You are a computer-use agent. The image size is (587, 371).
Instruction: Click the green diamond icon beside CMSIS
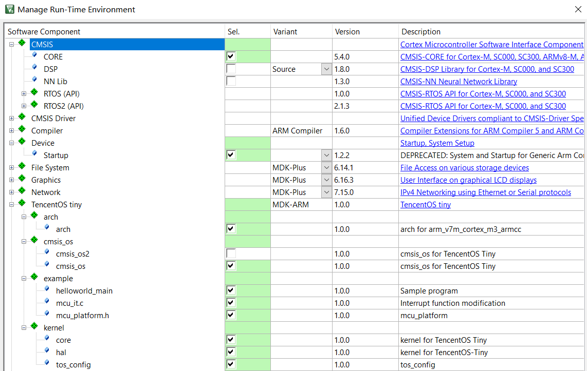22,43
